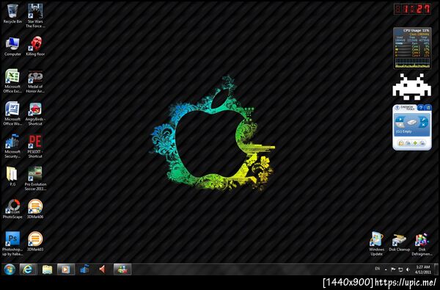This screenshot has height=290, width=440.
Task: Select the Disk Defragmenter shortcut
Action: [422, 244]
